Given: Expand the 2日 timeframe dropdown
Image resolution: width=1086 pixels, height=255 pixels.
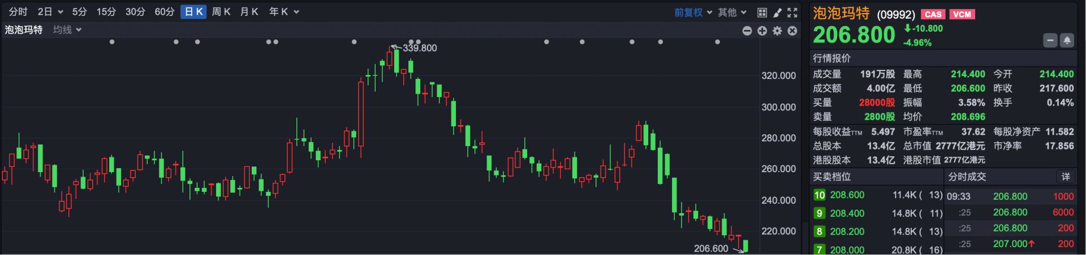Looking at the screenshot, I should click(50, 12).
